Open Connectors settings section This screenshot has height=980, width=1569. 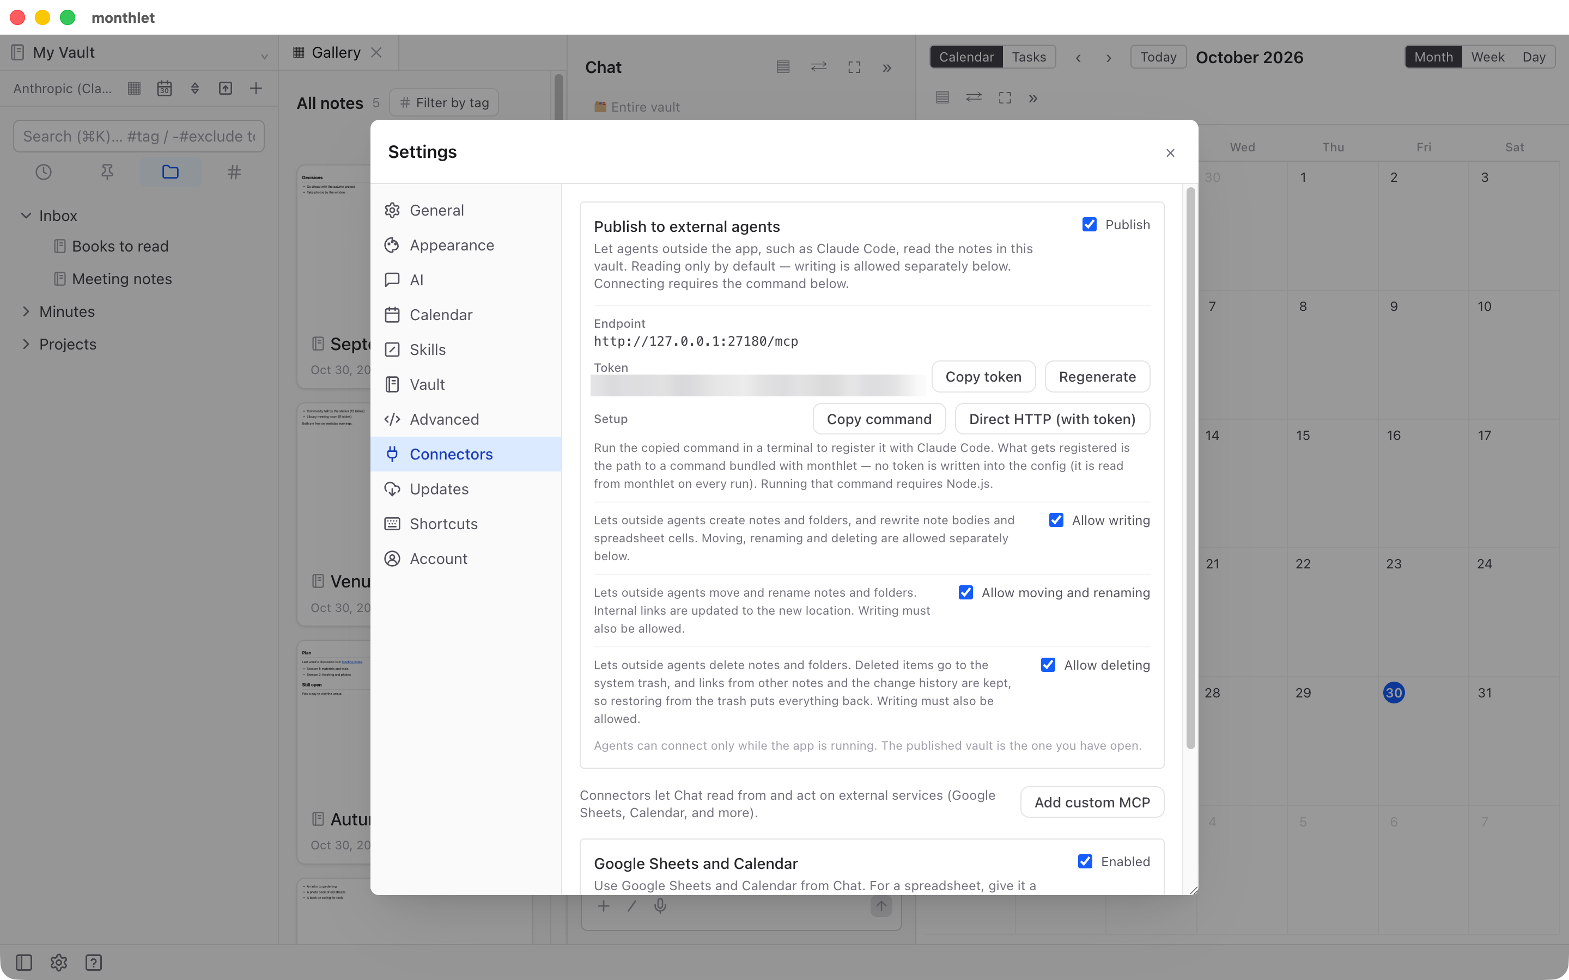[466, 454]
